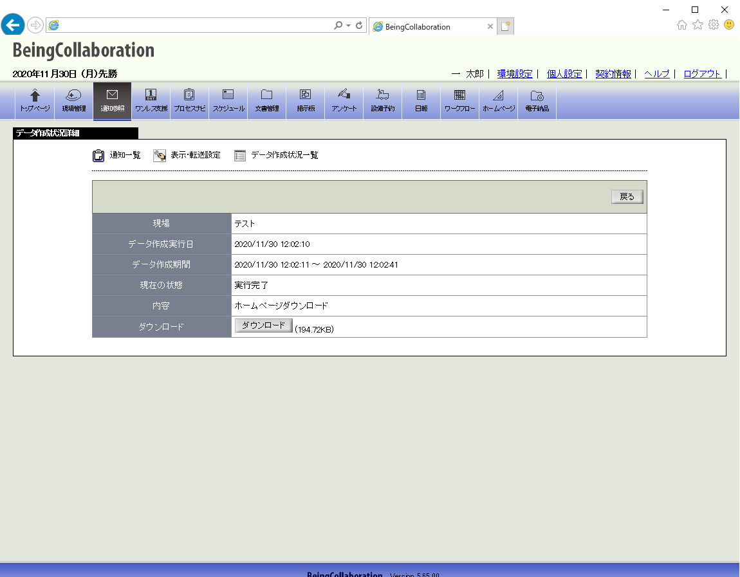Click the smiley feedback icon
Image resolution: width=740 pixels, height=577 pixels.
(x=729, y=24)
